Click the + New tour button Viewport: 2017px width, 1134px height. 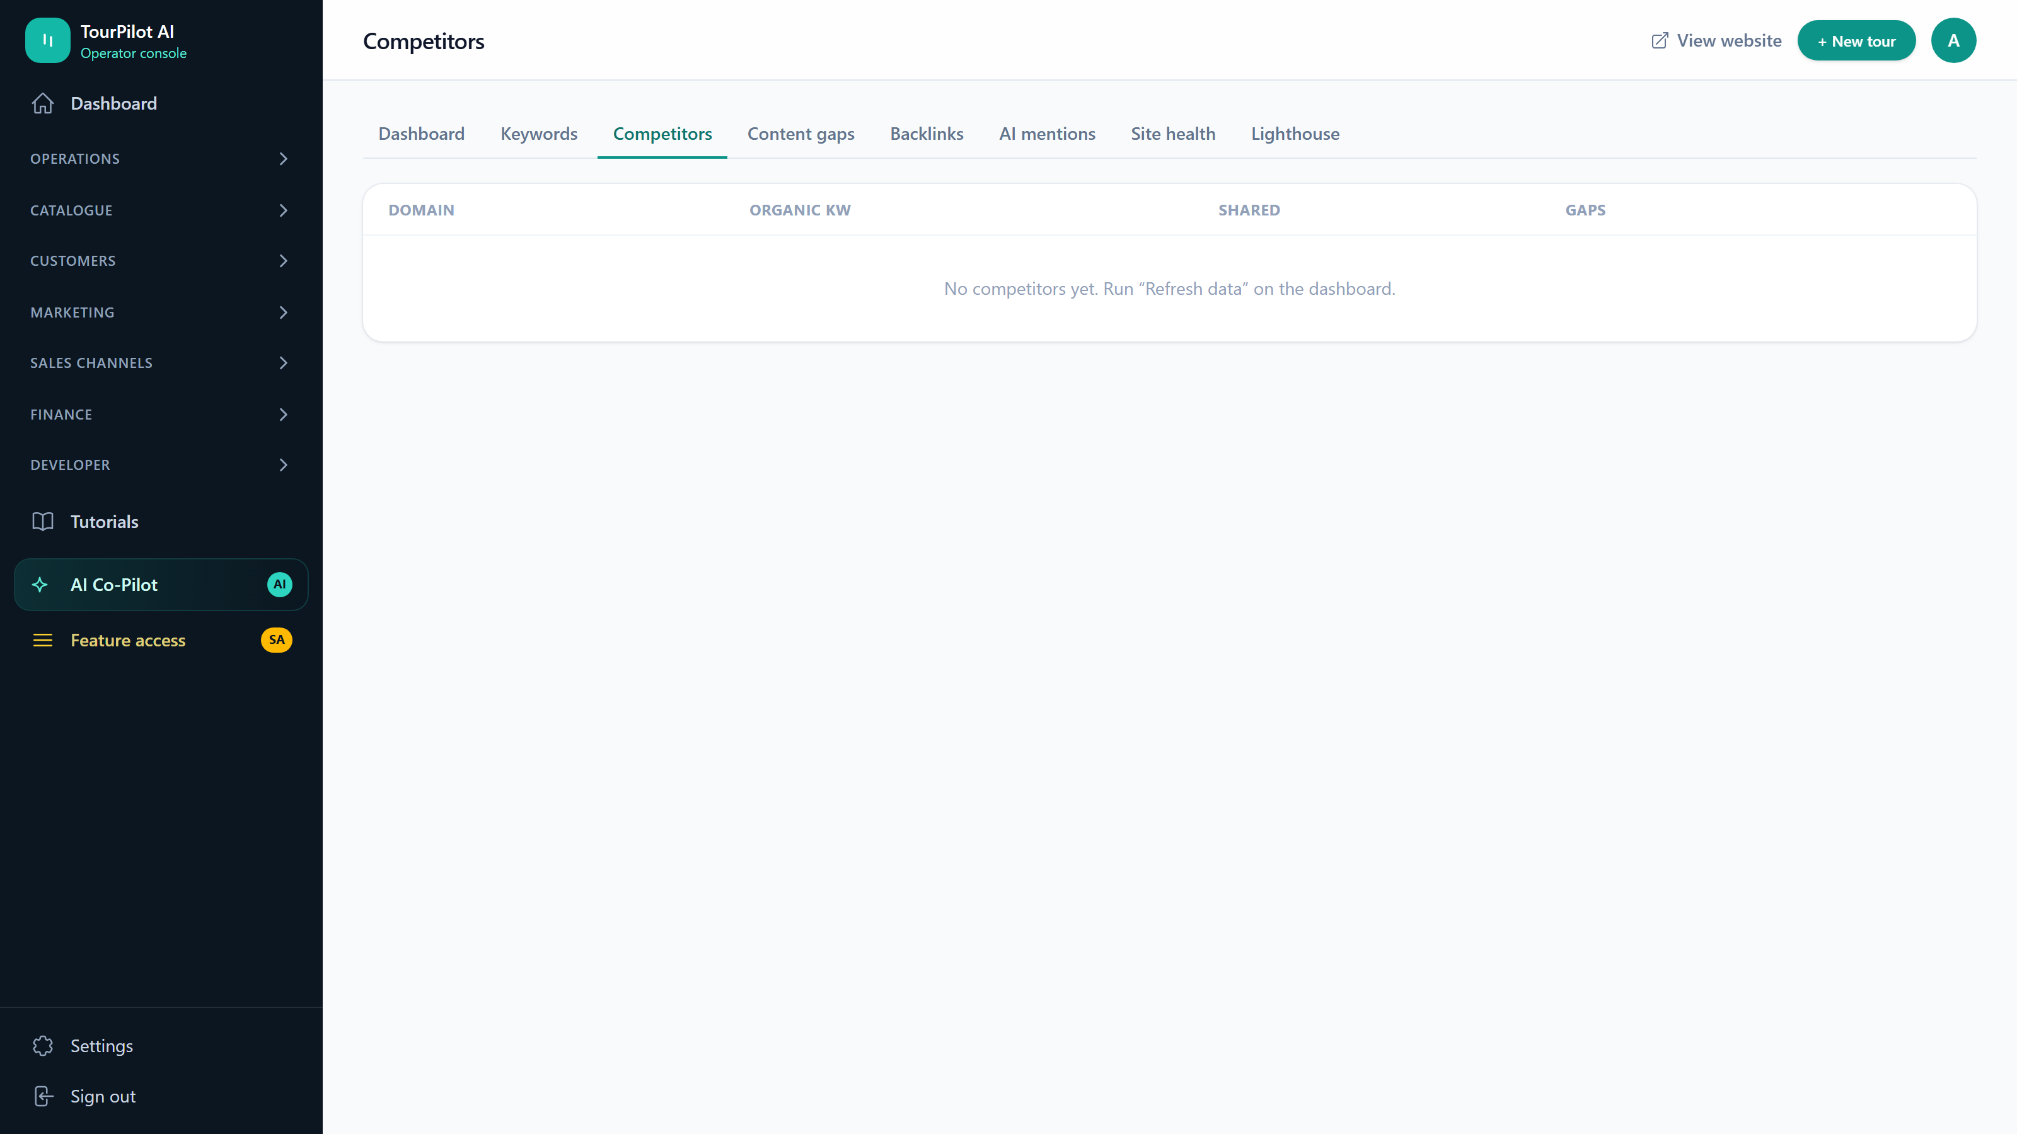[x=1856, y=41]
